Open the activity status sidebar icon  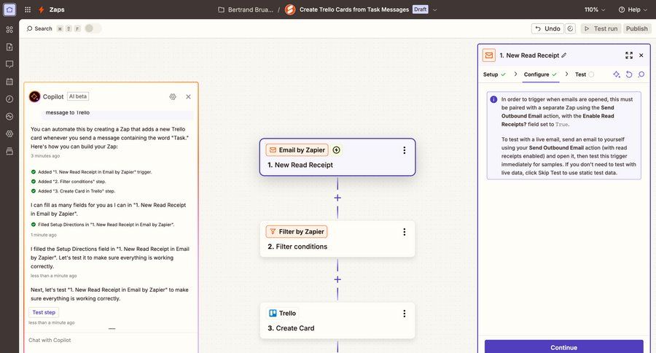pos(9,117)
